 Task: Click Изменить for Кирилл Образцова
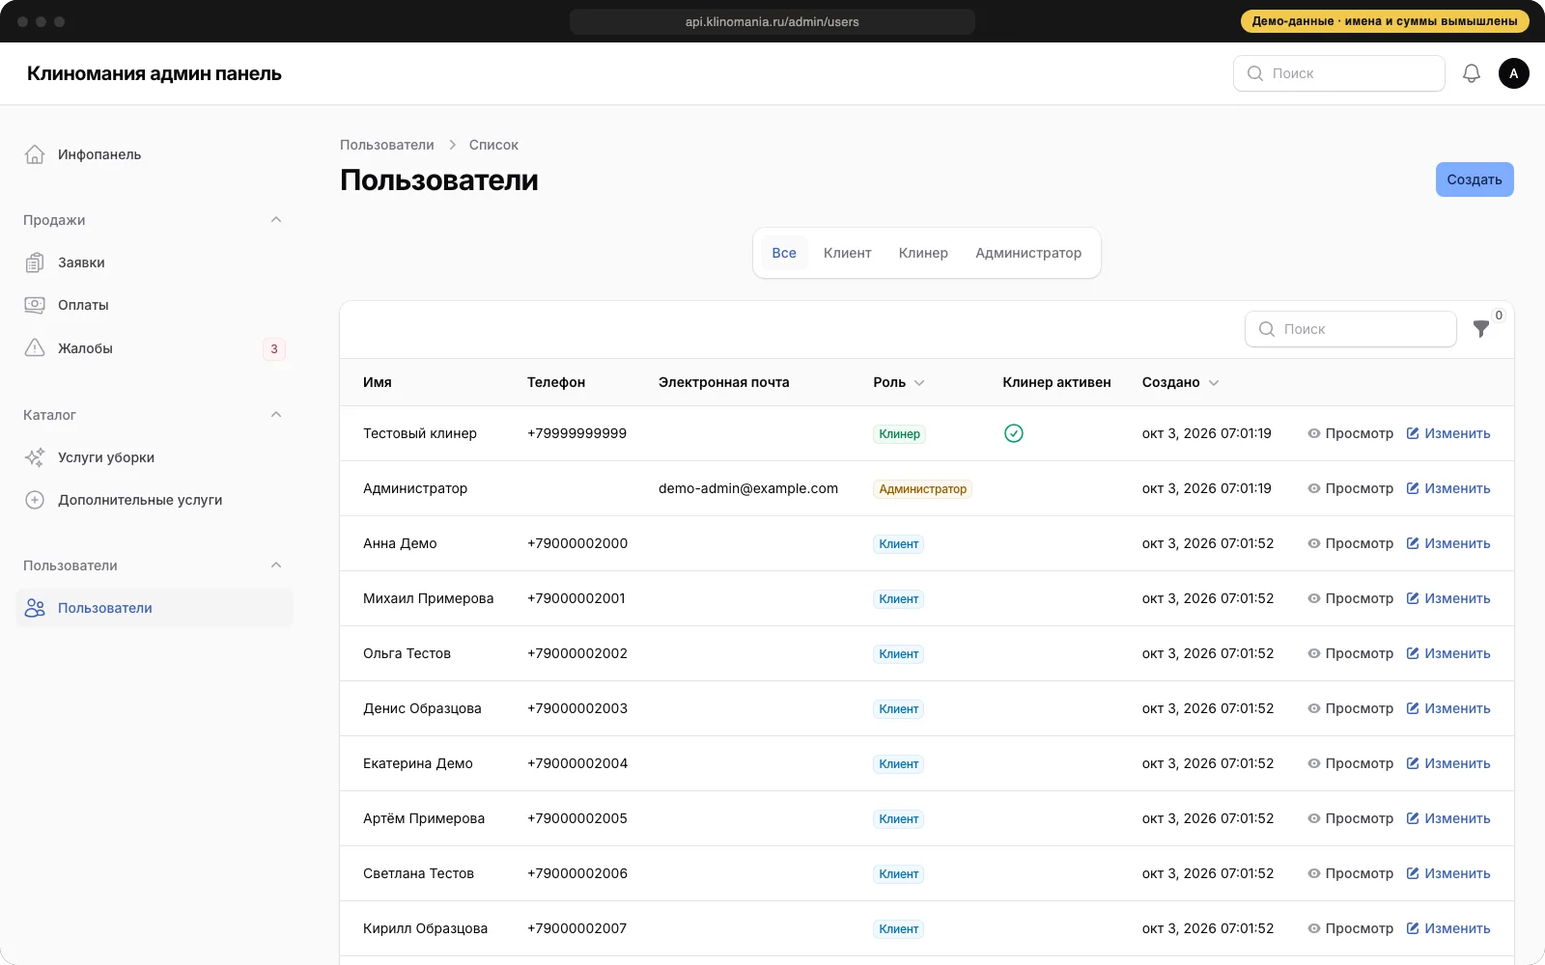1448,928
